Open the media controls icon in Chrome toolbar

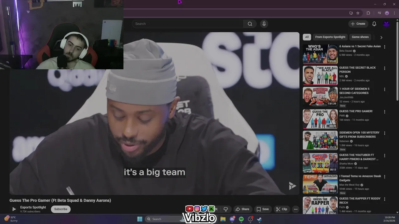point(379,13)
